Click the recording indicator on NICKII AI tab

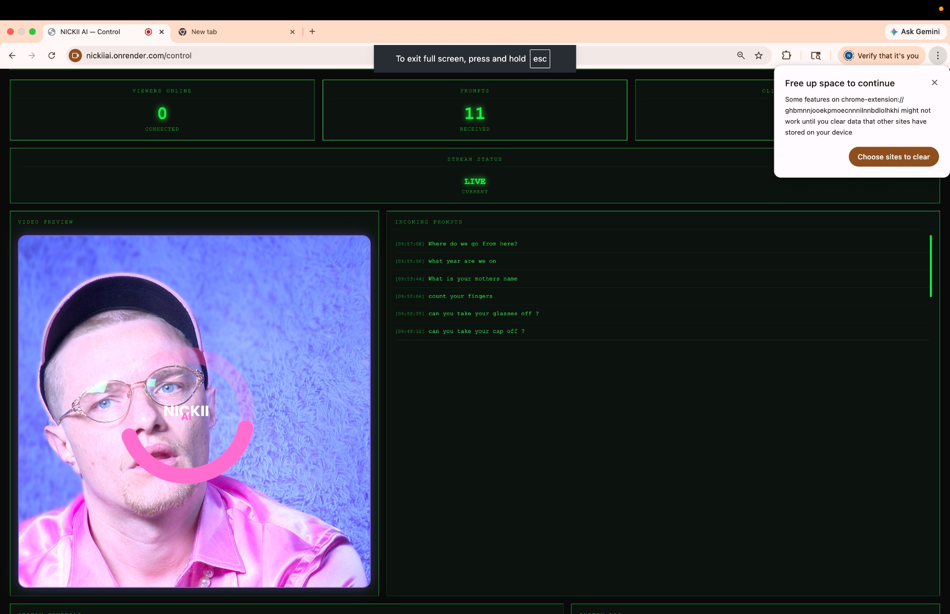(x=148, y=32)
